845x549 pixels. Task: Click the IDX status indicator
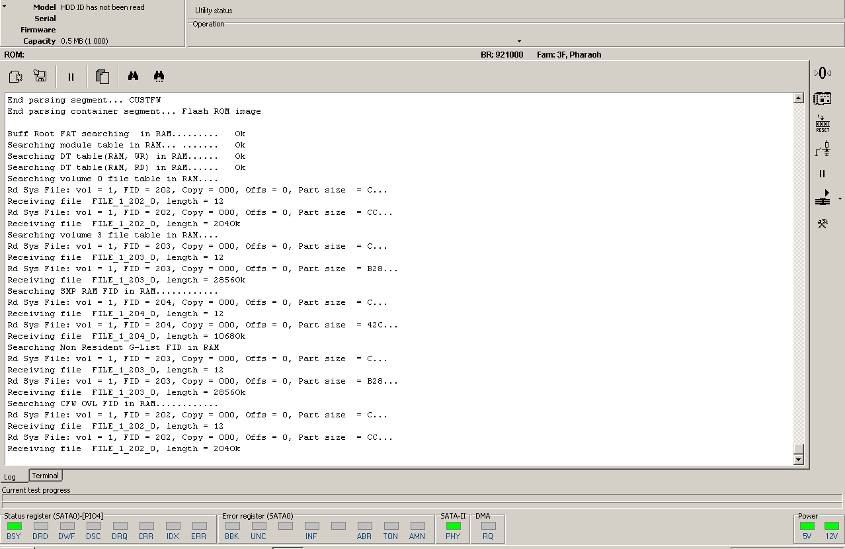pyautogui.click(x=173, y=526)
